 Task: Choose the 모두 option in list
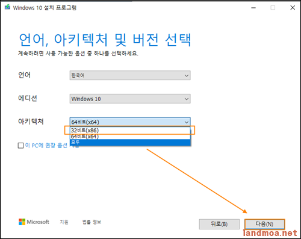coord(130,142)
